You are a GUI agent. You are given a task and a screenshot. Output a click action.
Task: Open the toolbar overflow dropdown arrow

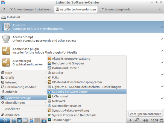pyautogui.click(x=160, y=9)
